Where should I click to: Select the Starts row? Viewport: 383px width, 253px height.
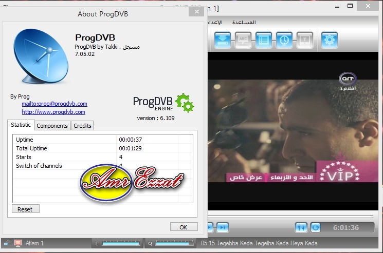tap(103, 157)
